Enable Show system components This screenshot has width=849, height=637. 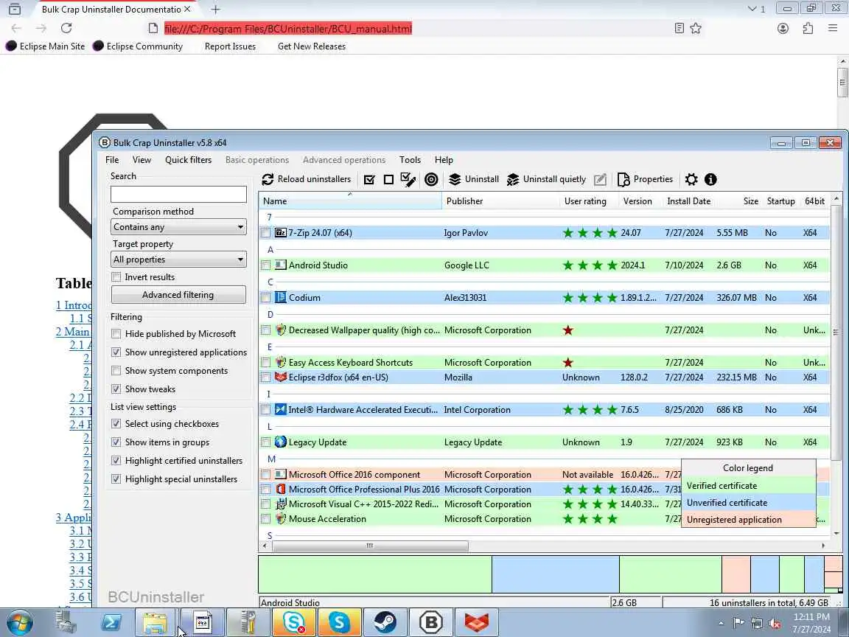116,371
